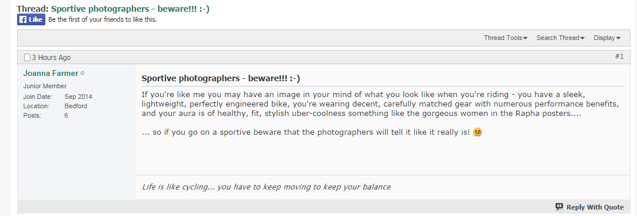
Task: Click the Thread Tools arrow icon
Action: (525, 38)
